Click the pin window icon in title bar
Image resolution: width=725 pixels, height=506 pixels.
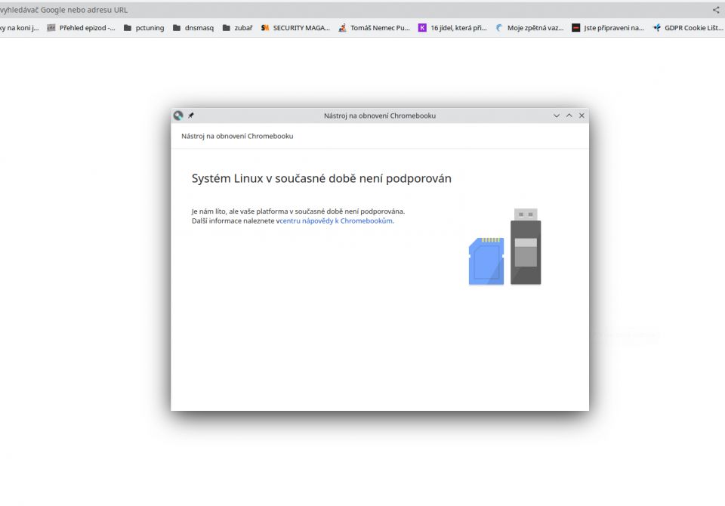191,116
